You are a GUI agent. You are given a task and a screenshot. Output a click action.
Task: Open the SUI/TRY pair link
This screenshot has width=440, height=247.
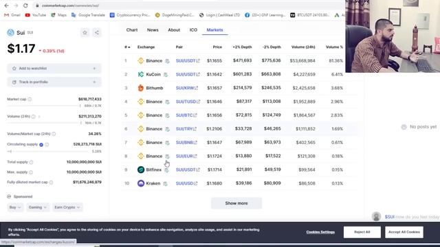coord(186,129)
